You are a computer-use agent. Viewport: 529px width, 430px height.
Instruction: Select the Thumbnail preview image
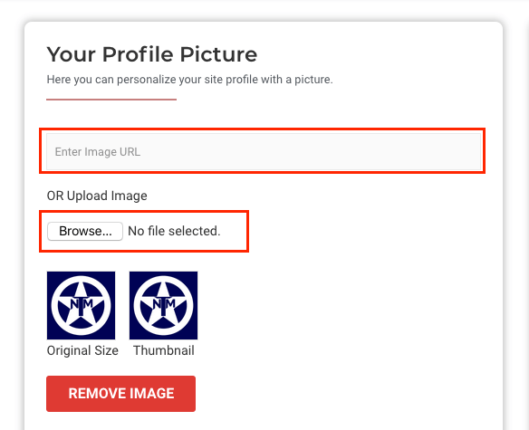(164, 305)
